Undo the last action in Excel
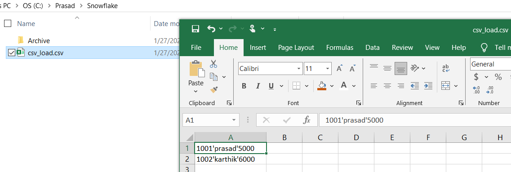Screen dimensions: 511x172 (211, 29)
